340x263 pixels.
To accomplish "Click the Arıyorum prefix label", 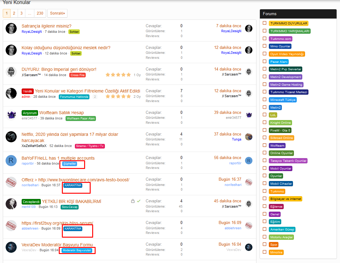I will click(30, 113).
